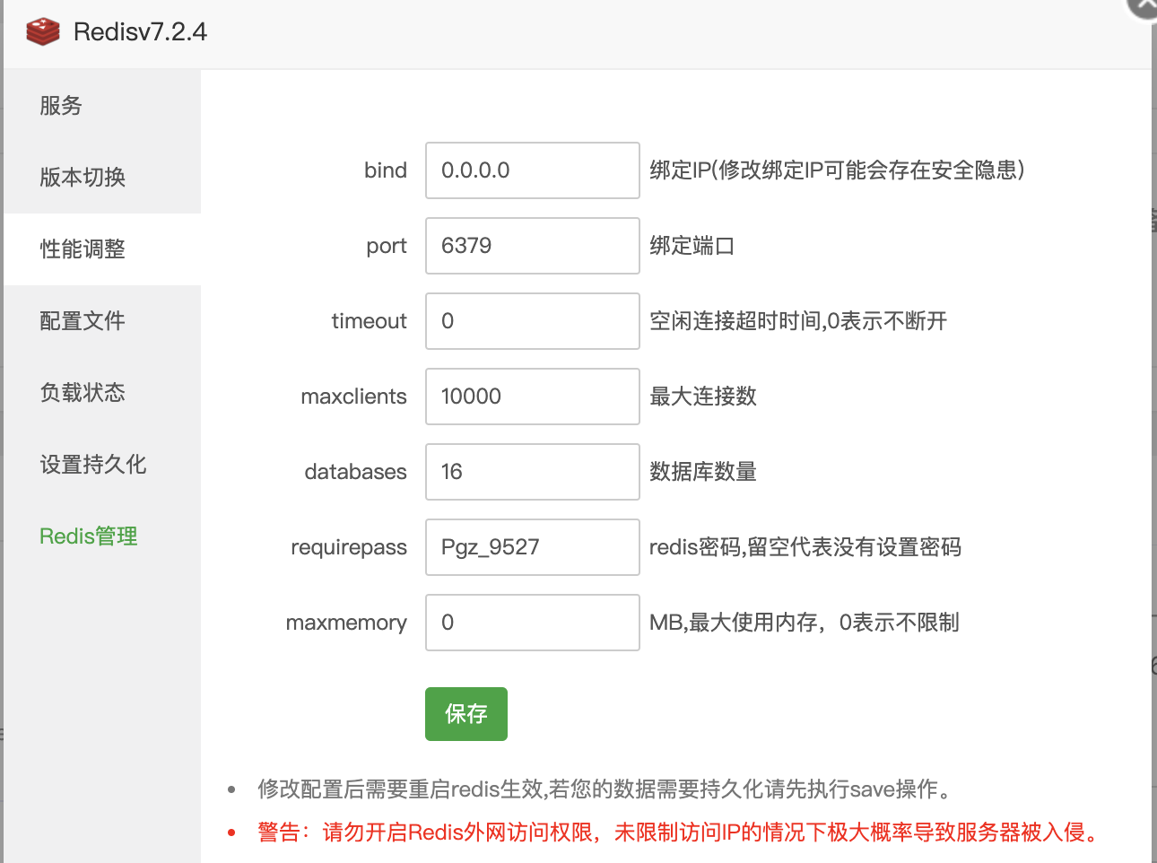The height and width of the screenshot is (863, 1157).
Task: Click the 'bind' label text
Action: click(x=386, y=170)
